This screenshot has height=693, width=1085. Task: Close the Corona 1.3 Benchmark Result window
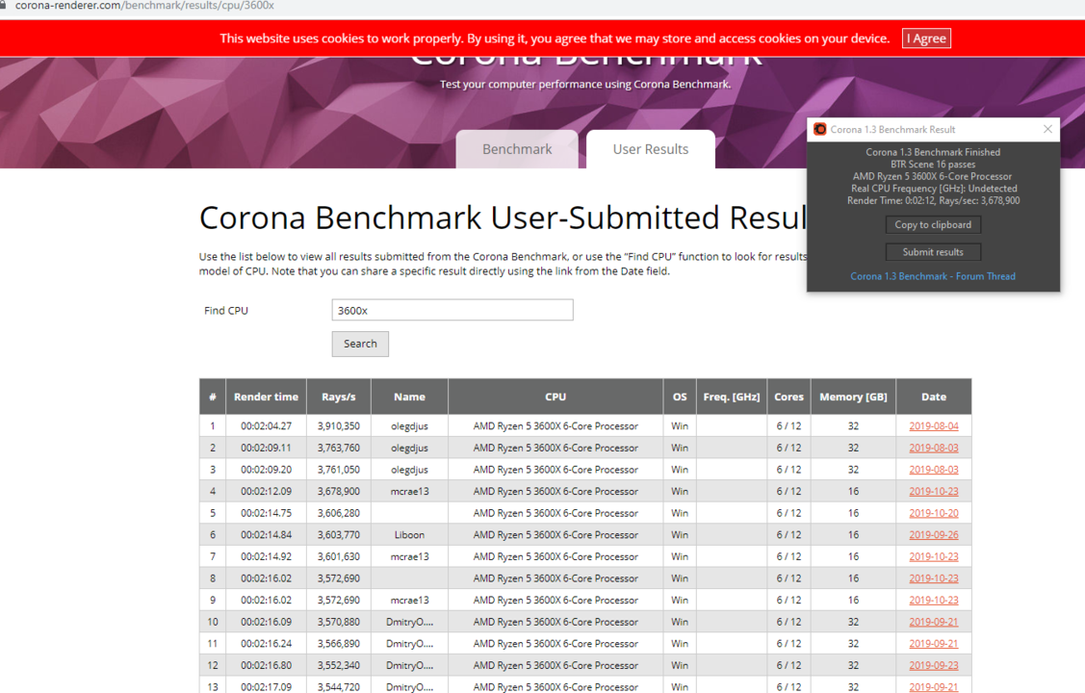[1047, 129]
